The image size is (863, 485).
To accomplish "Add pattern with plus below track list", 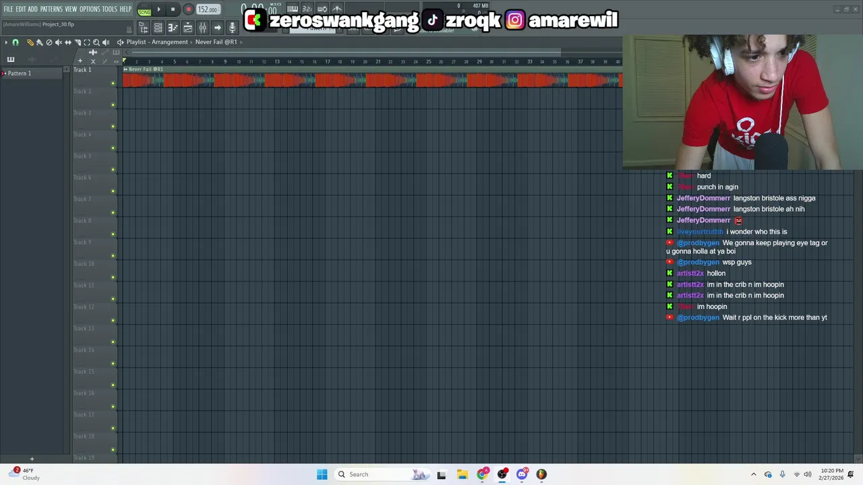I will (x=32, y=459).
